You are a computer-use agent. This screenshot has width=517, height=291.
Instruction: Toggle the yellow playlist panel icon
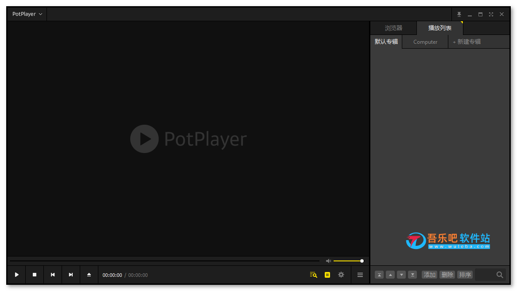coord(327,275)
